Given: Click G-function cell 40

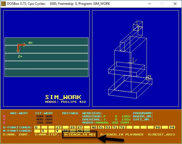Looking at the screenshot, I should click(94, 127).
